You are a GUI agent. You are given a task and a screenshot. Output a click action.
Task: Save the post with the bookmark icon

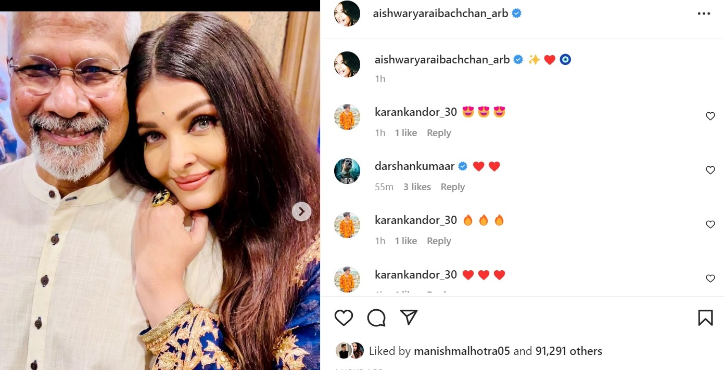705,318
